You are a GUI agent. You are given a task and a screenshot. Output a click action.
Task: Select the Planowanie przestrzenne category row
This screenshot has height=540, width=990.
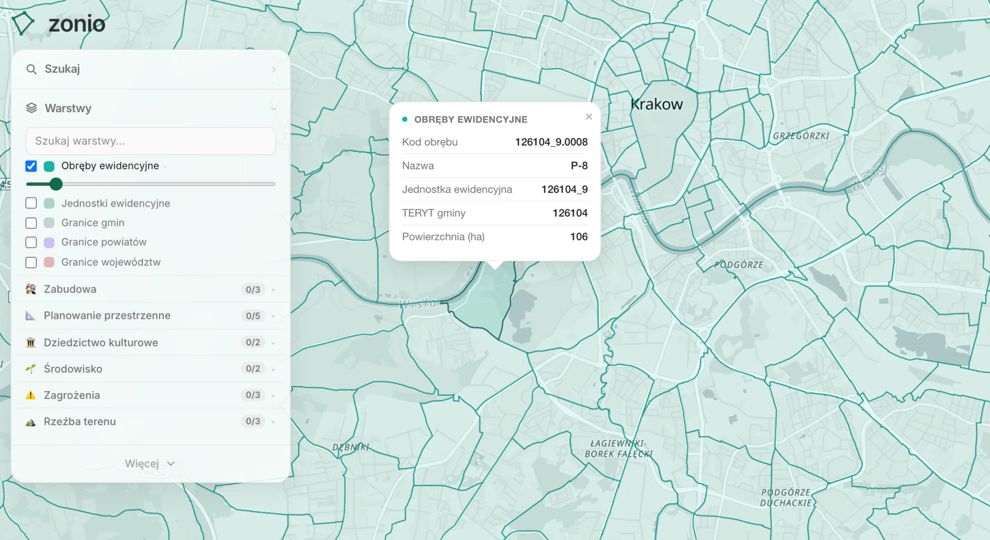tap(151, 316)
